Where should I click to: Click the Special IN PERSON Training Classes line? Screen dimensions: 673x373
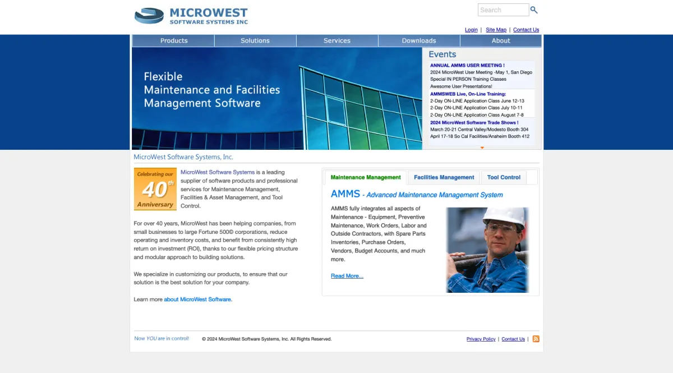coord(468,79)
